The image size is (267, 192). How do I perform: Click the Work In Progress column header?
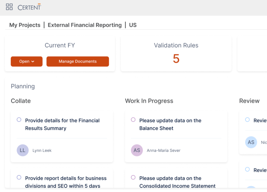[x=149, y=101]
